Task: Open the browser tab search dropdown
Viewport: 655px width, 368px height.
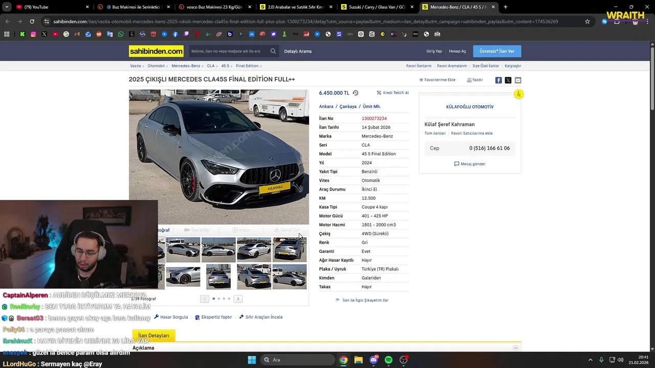Action: 7,7
